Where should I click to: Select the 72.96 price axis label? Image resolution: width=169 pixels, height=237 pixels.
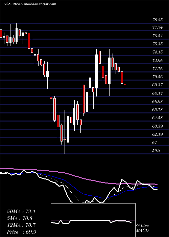[x=158, y=61]
